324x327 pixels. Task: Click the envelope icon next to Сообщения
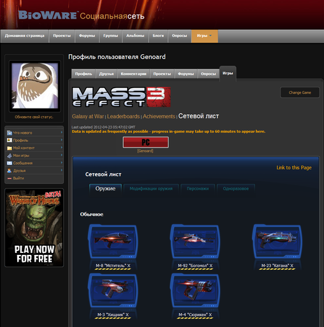tap(10, 163)
